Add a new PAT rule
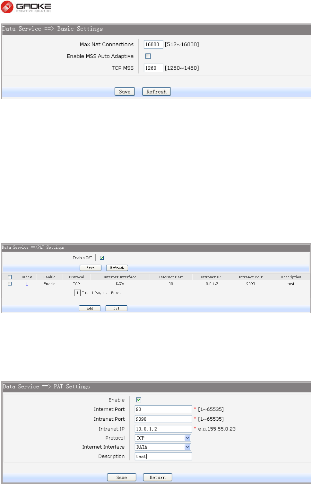This screenshot has width=312, height=484. [x=90, y=308]
